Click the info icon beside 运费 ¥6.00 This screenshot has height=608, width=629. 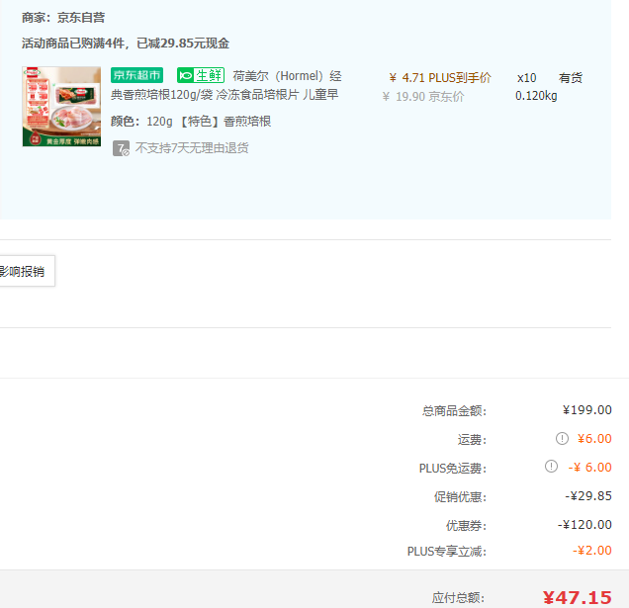tap(562, 438)
